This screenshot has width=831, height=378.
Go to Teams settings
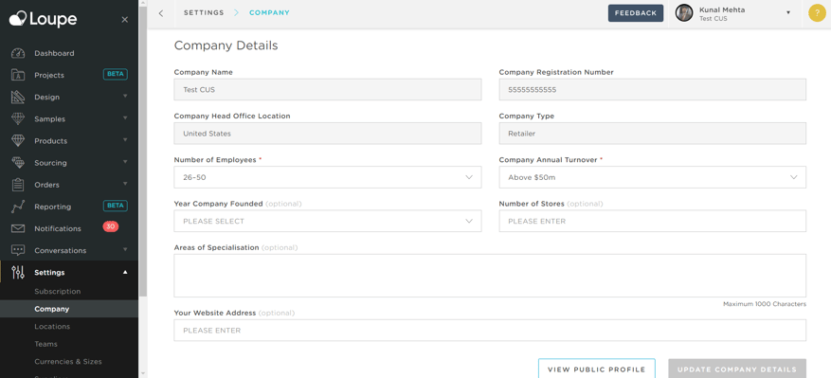tap(46, 344)
